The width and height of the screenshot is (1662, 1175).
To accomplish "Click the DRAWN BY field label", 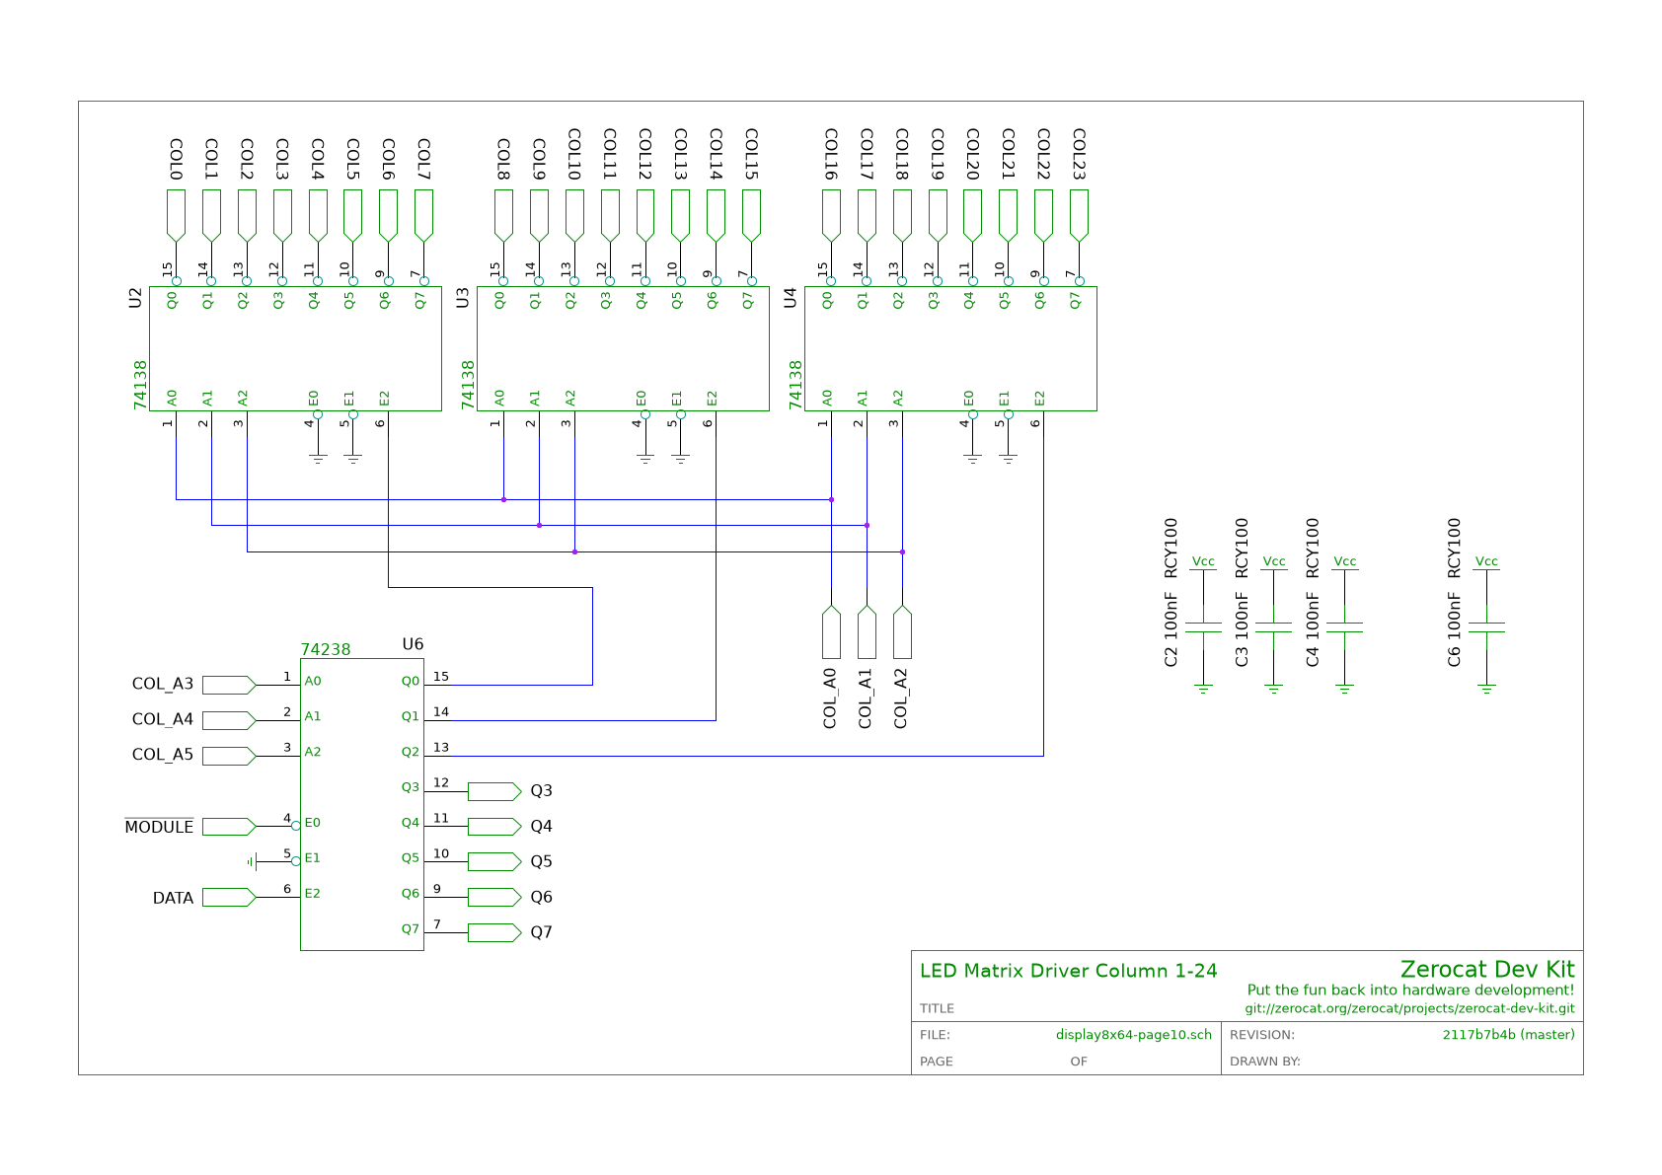I will coord(1265,1062).
